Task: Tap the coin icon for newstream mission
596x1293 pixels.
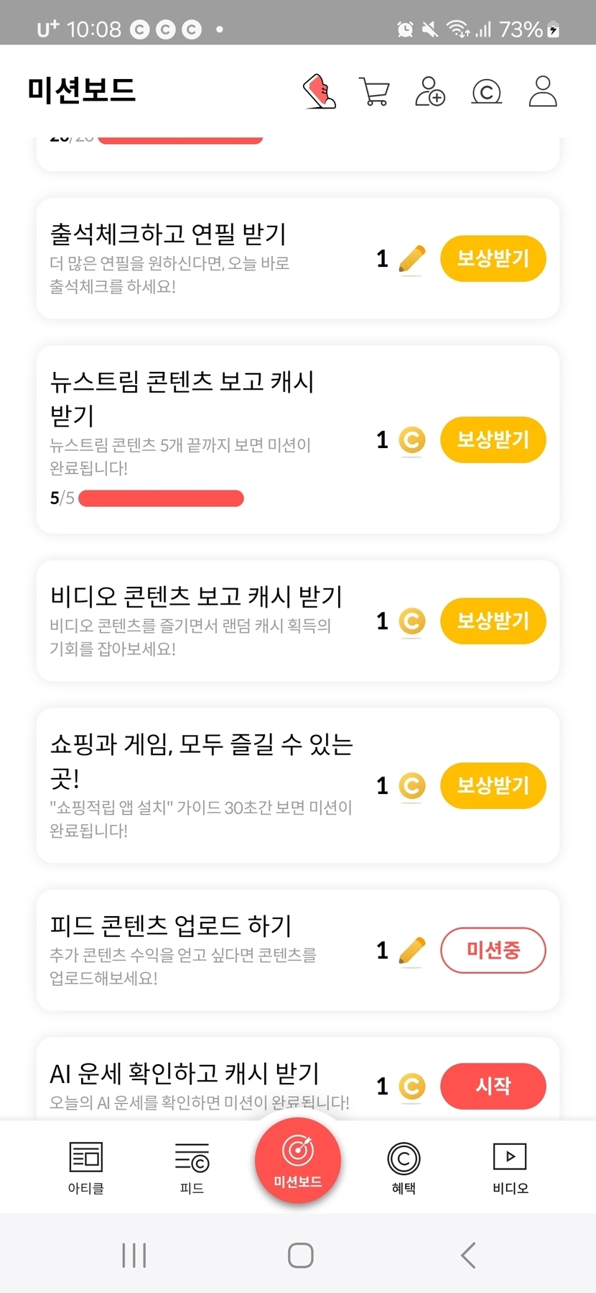Action: (x=411, y=440)
